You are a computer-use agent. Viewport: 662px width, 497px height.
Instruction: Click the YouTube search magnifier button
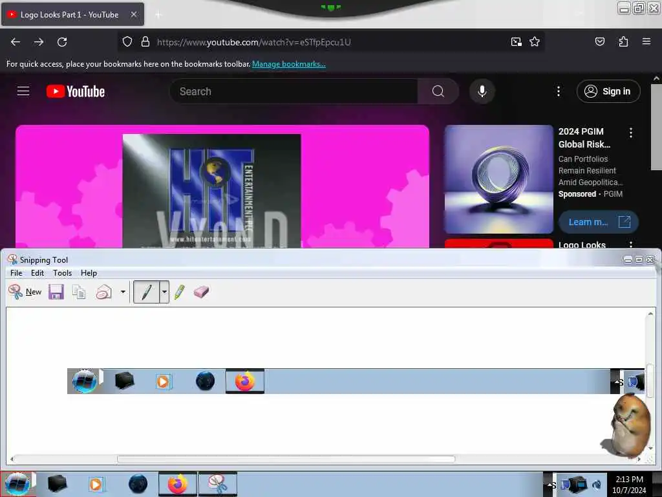(438, 91)
